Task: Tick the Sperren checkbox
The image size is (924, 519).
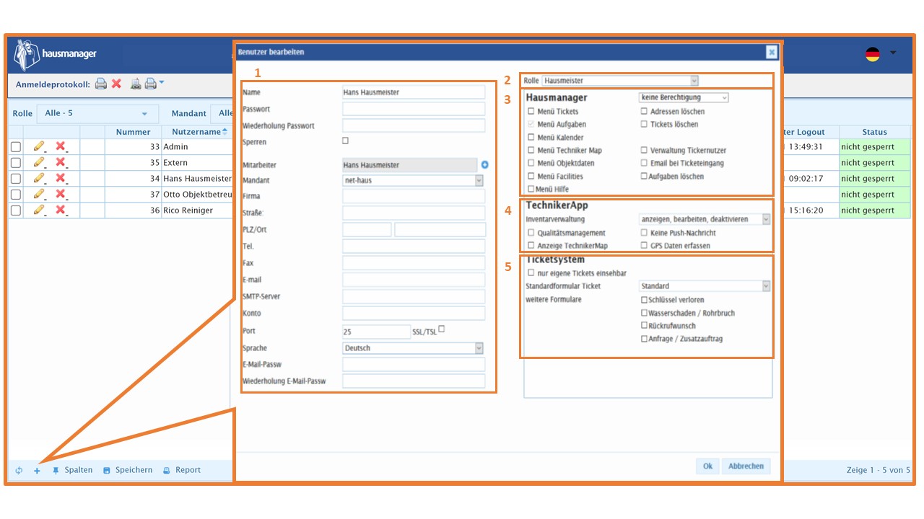Action: (x=345, y=141)
